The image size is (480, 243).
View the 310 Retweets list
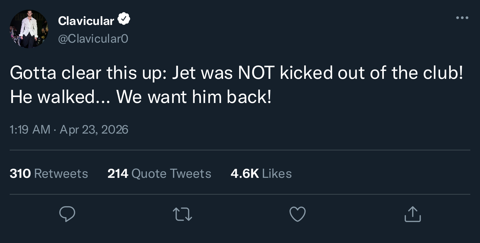coord(49,173)
